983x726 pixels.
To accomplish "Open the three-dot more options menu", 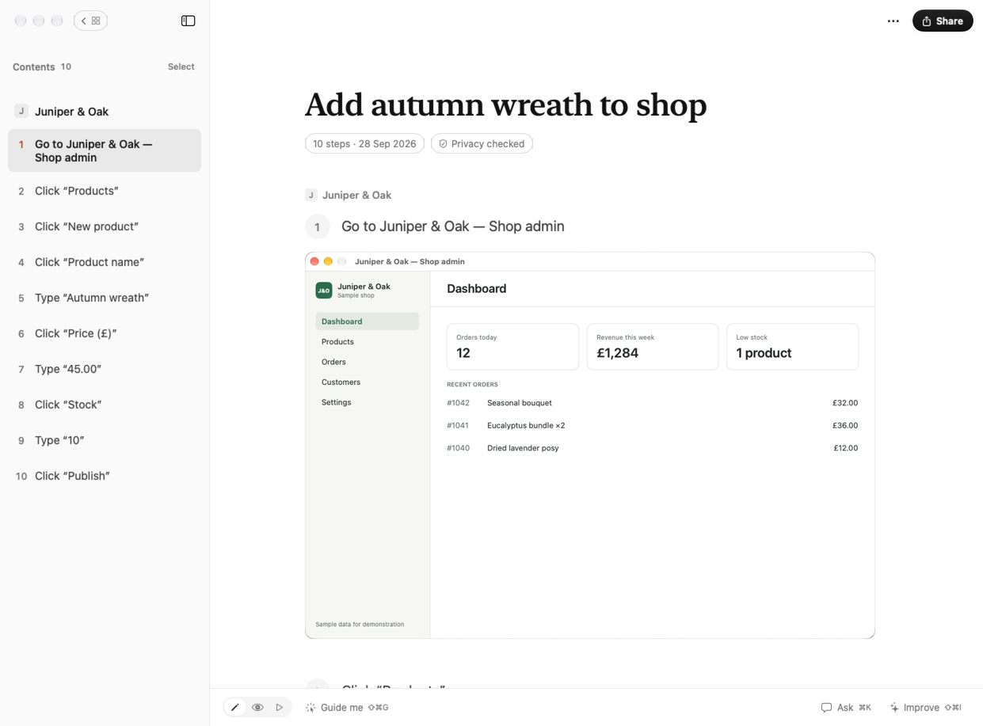I will [893, 21].
